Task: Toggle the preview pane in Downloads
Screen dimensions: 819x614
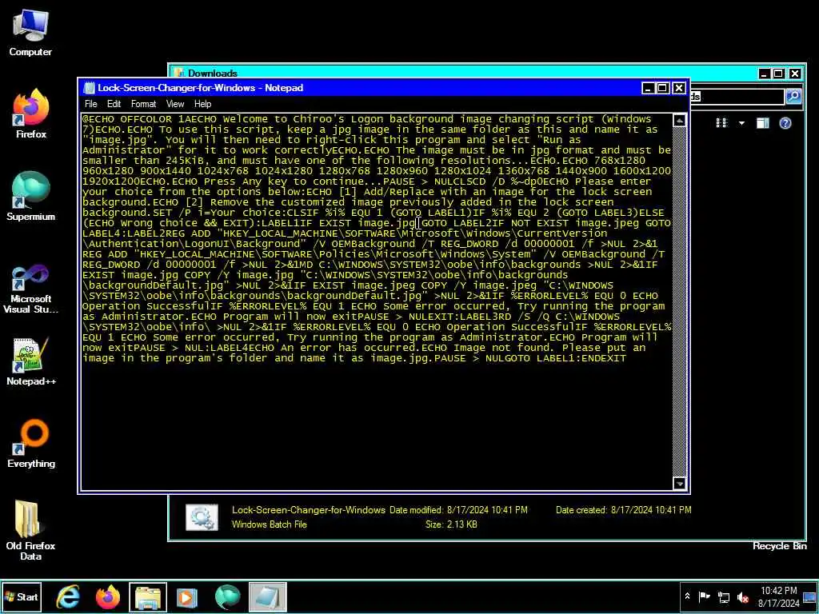Action: [x=762, y=123]
